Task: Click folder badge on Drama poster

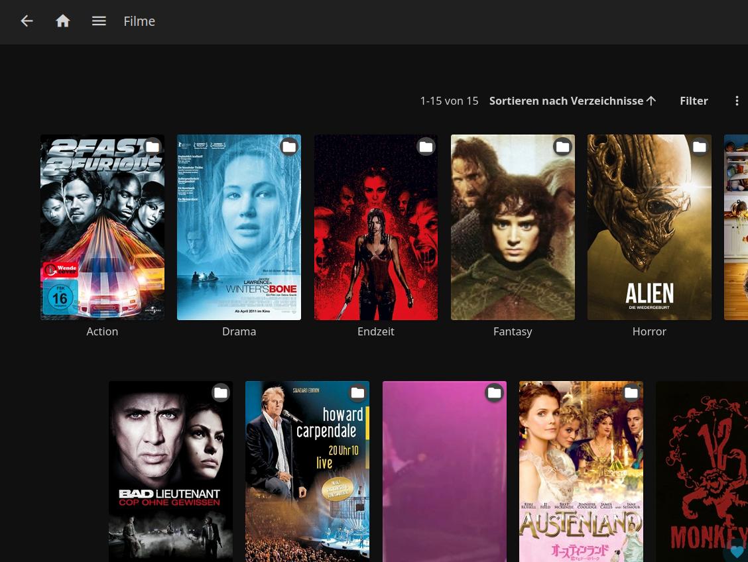Action: pos(289,146)
